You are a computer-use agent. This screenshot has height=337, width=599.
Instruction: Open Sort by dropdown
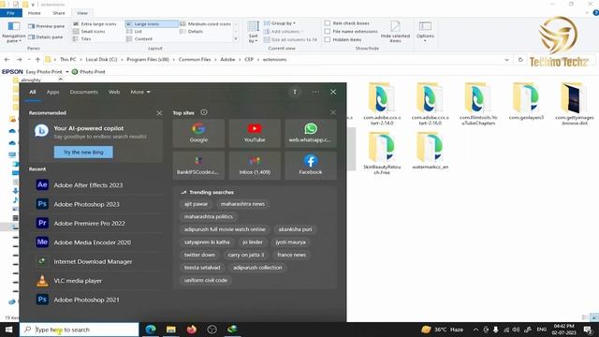(x=253, y=32)
